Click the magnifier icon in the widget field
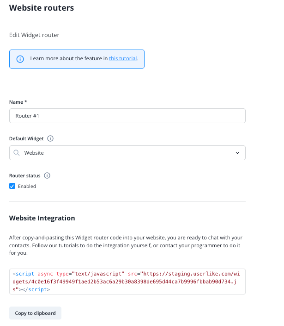Viewport: 284px width, 326px height. 17,153
